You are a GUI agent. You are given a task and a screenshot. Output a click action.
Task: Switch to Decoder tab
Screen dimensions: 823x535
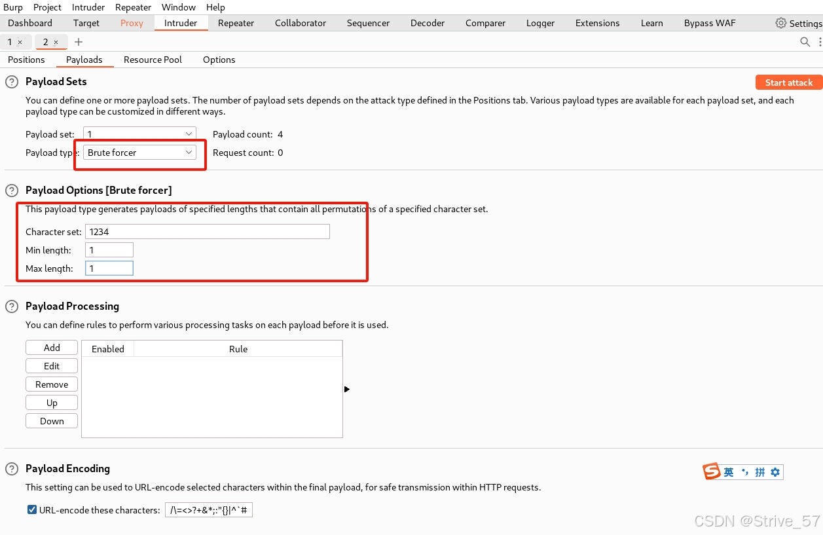click(x=428, y=23)
